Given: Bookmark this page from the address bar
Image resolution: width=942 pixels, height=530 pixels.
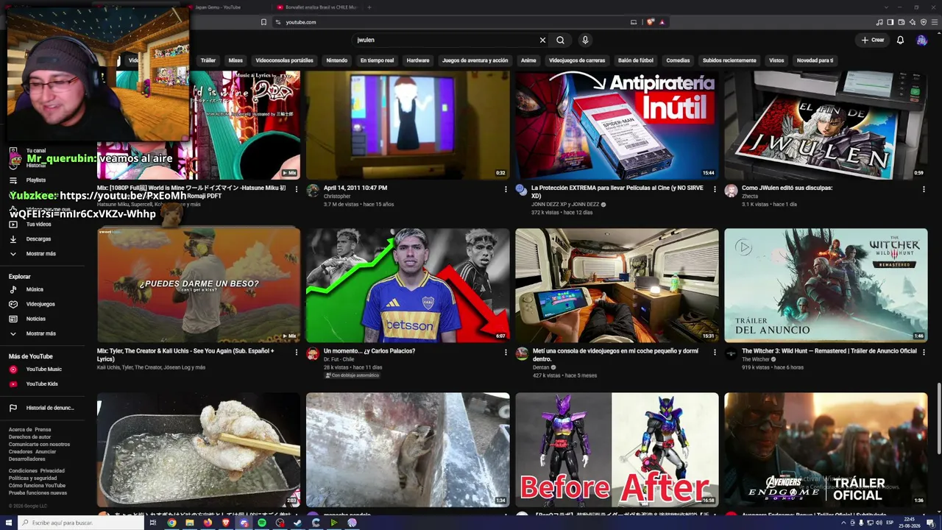Looking at the screenshot, I should 263,22.
